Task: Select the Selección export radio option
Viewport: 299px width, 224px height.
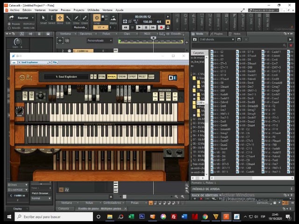Action: coord(9,28)
